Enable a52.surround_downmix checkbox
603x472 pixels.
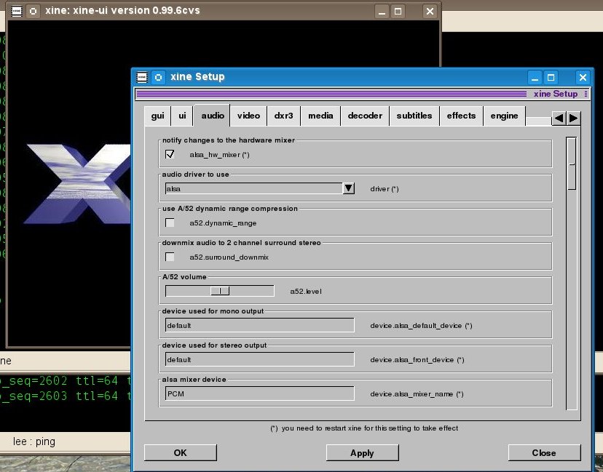coord(170,257)
